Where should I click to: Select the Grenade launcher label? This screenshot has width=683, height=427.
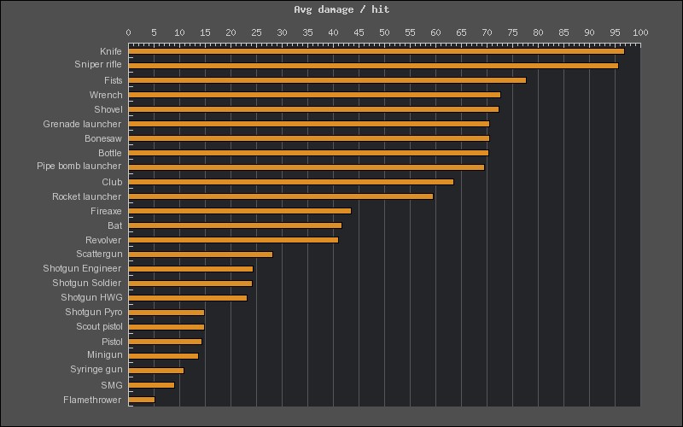coord(82,124)
